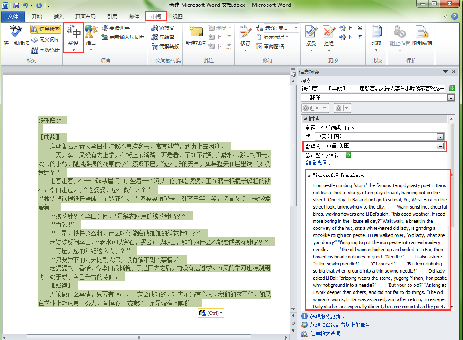Switch to the 引用 ribbon tab
Screen dimensions: 463x340
[x=112, y=16]
